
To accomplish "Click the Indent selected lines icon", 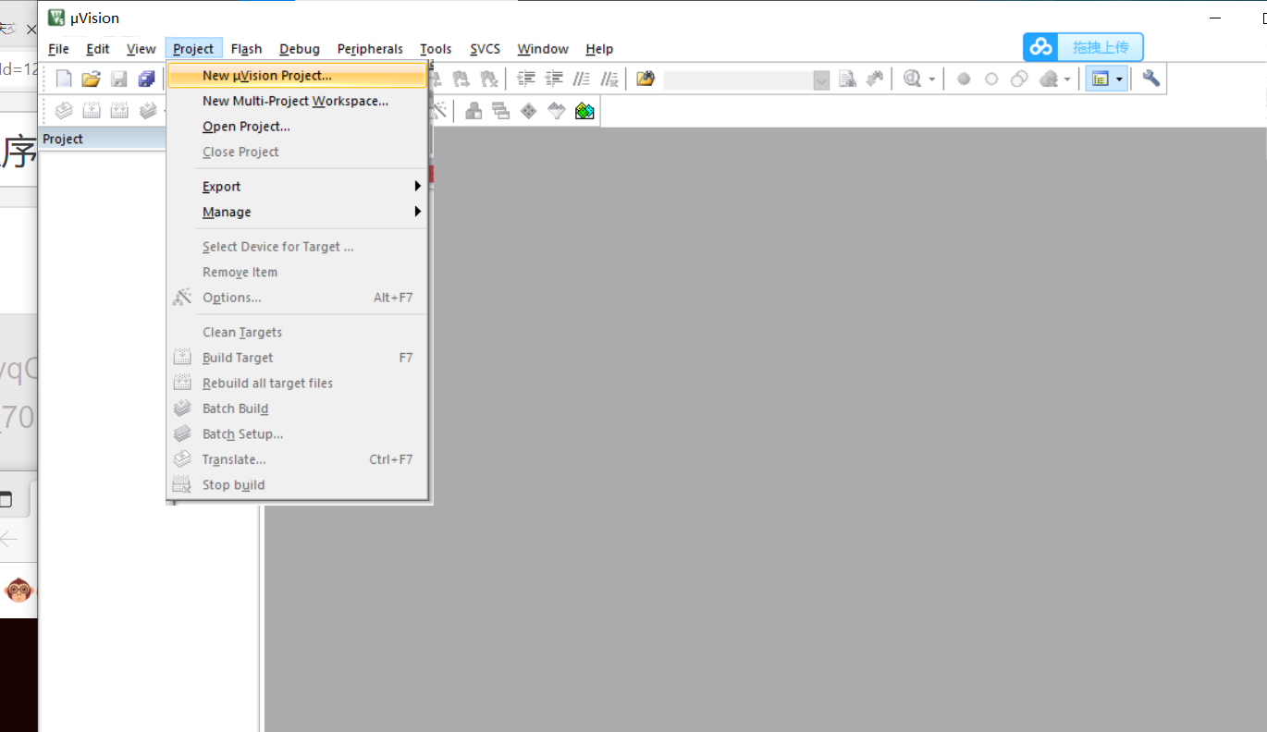I will [x=526, y=79].
